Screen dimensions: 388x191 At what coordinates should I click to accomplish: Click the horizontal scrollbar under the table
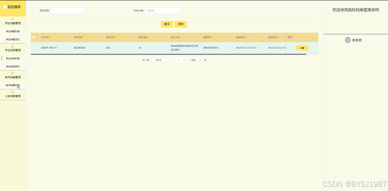[169, 54]
